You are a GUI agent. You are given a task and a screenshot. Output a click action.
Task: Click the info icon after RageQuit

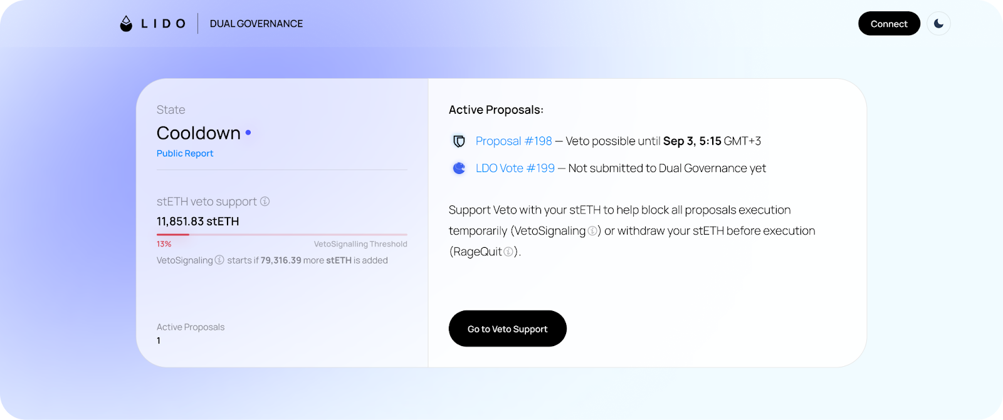click(x=508, y=252)
